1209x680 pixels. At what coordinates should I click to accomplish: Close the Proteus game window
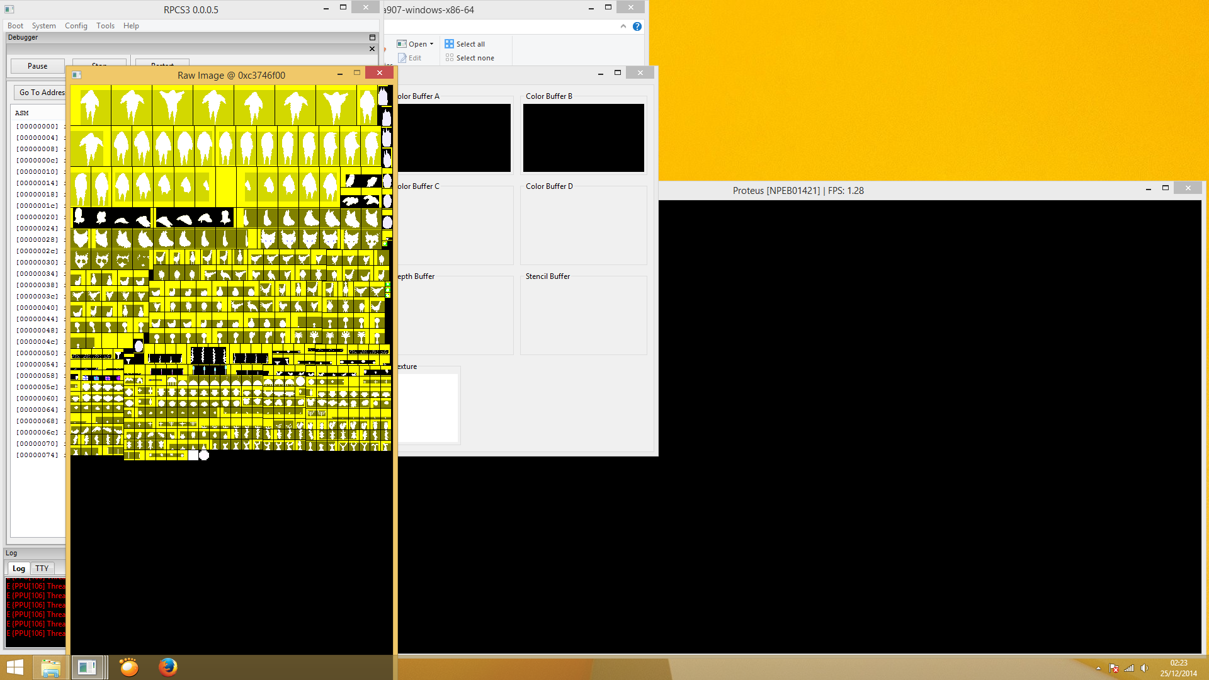1188,188
